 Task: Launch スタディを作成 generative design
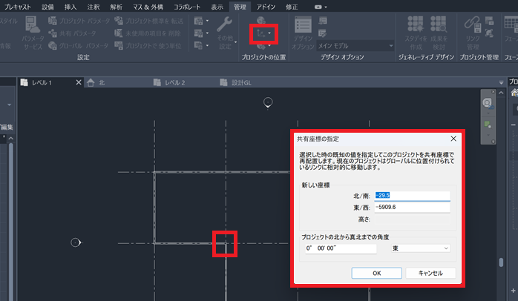[x=416, y=33]
